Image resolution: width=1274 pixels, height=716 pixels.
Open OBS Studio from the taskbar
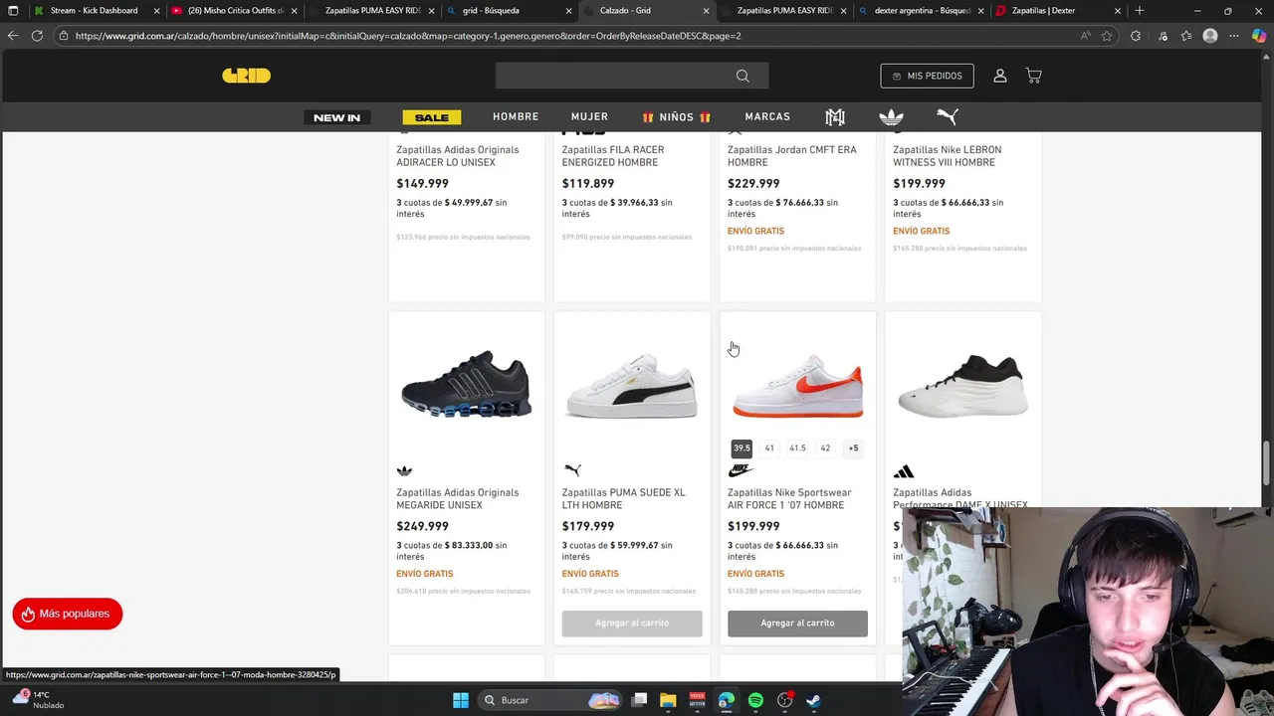coord(784,700)
